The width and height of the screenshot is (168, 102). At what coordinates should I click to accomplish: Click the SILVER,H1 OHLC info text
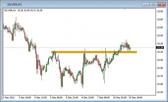[23, 10]
